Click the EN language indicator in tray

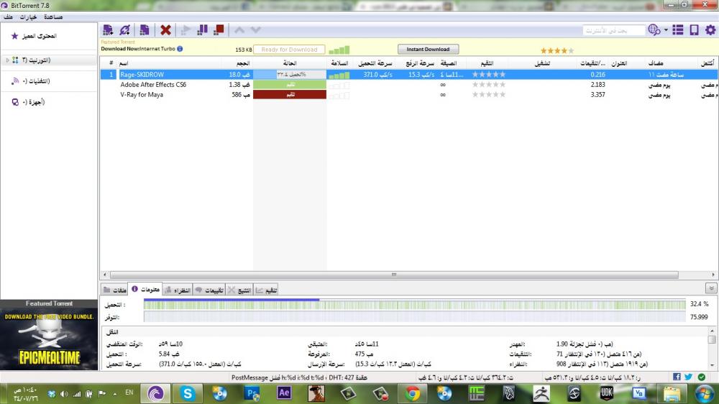tap(129, 392)
